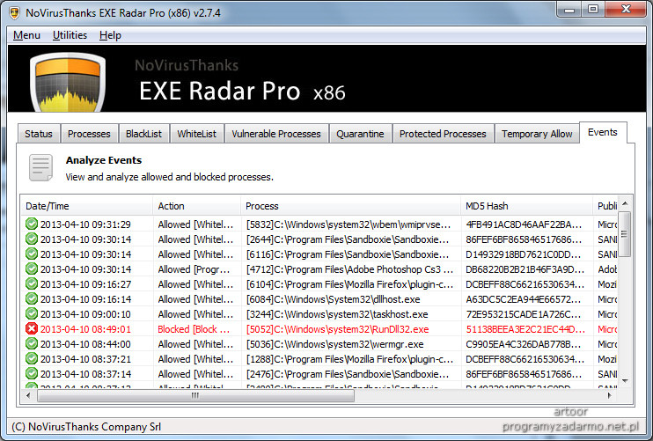This screenshot has width=653, height=441.
Task: Sort by Action column header
Action: click(197, 206)
